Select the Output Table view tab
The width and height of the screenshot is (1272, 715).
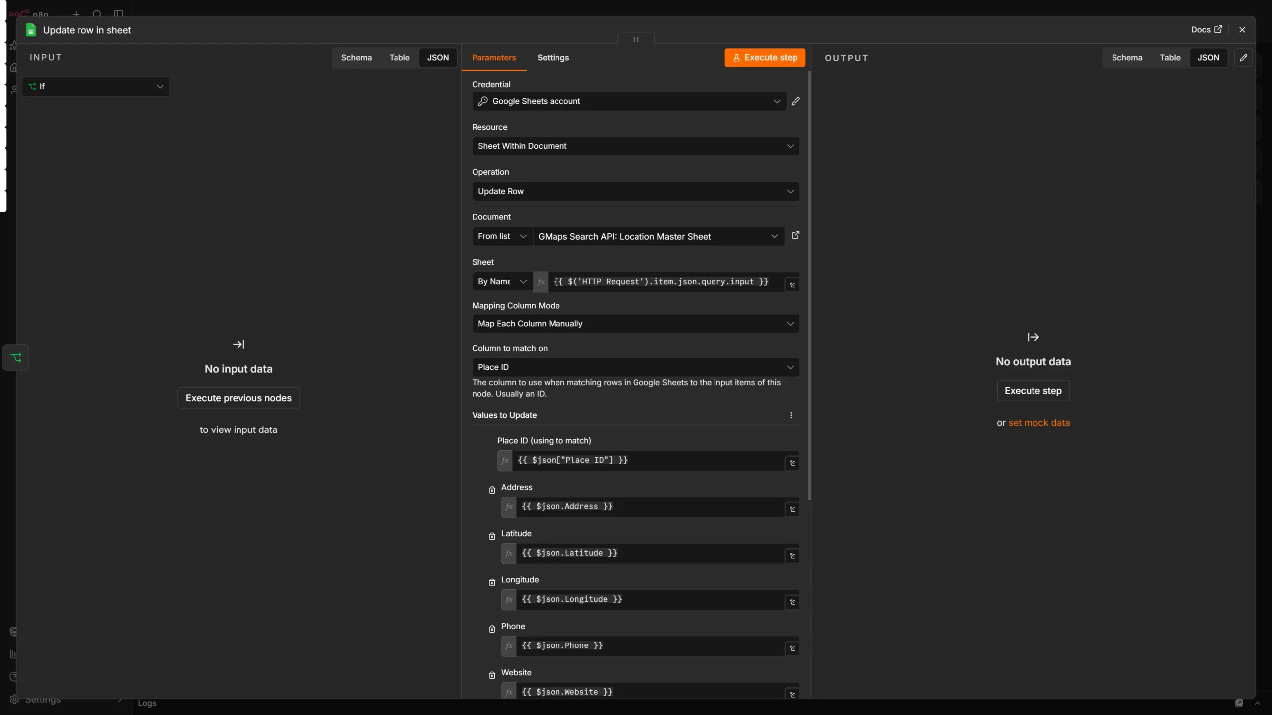1170,58
